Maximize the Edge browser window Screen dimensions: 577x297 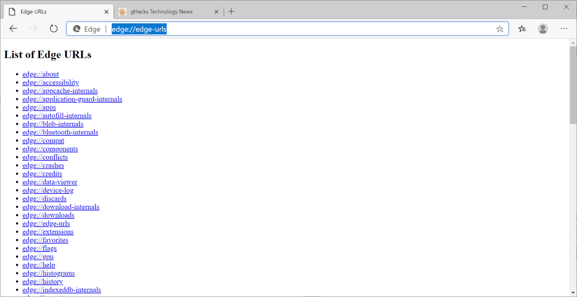click(x=545, y=7)
